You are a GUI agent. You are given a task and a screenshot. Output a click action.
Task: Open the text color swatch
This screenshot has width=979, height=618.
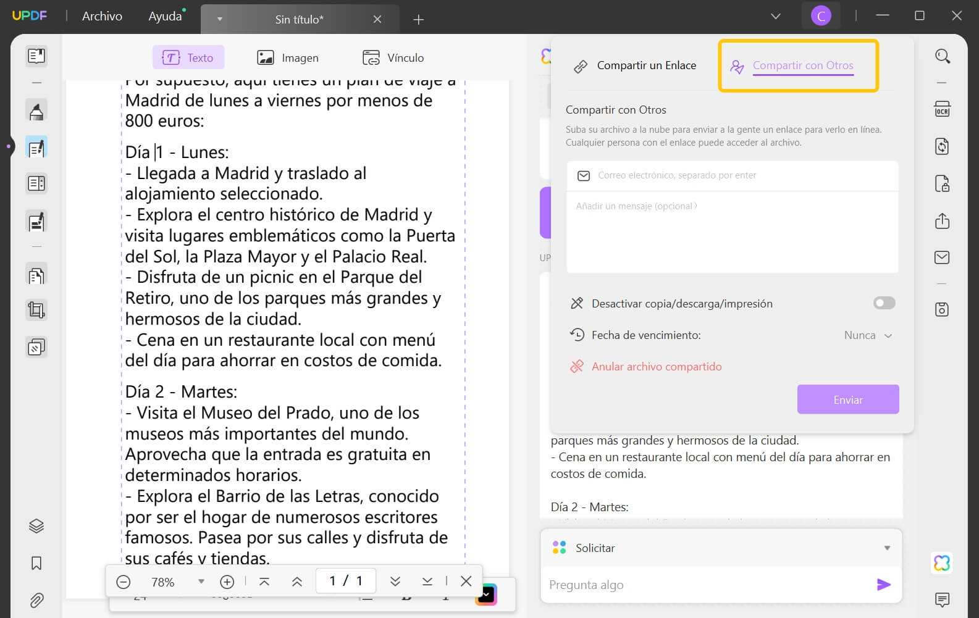[x=485, y=594]
